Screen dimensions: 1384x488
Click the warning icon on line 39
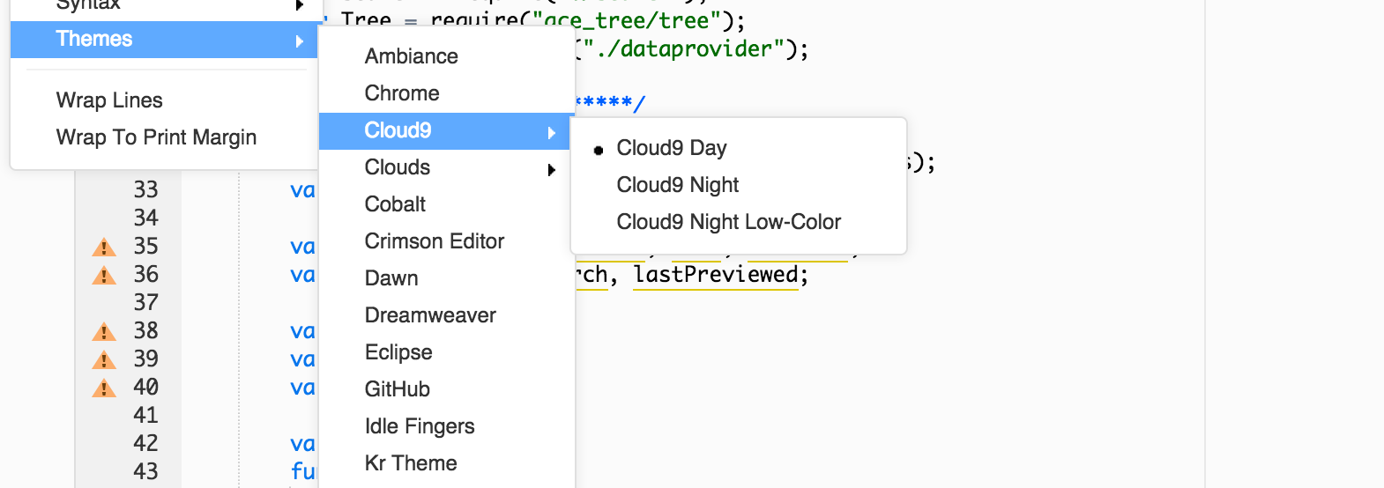click(104, 359)
